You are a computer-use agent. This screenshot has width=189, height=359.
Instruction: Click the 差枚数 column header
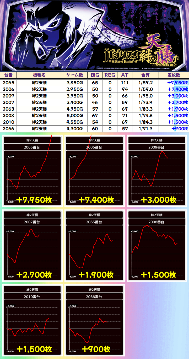click(173, 75)
